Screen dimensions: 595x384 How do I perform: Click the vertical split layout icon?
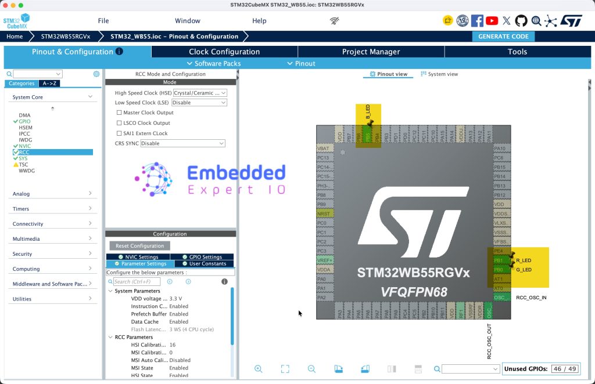coord(392,369)
